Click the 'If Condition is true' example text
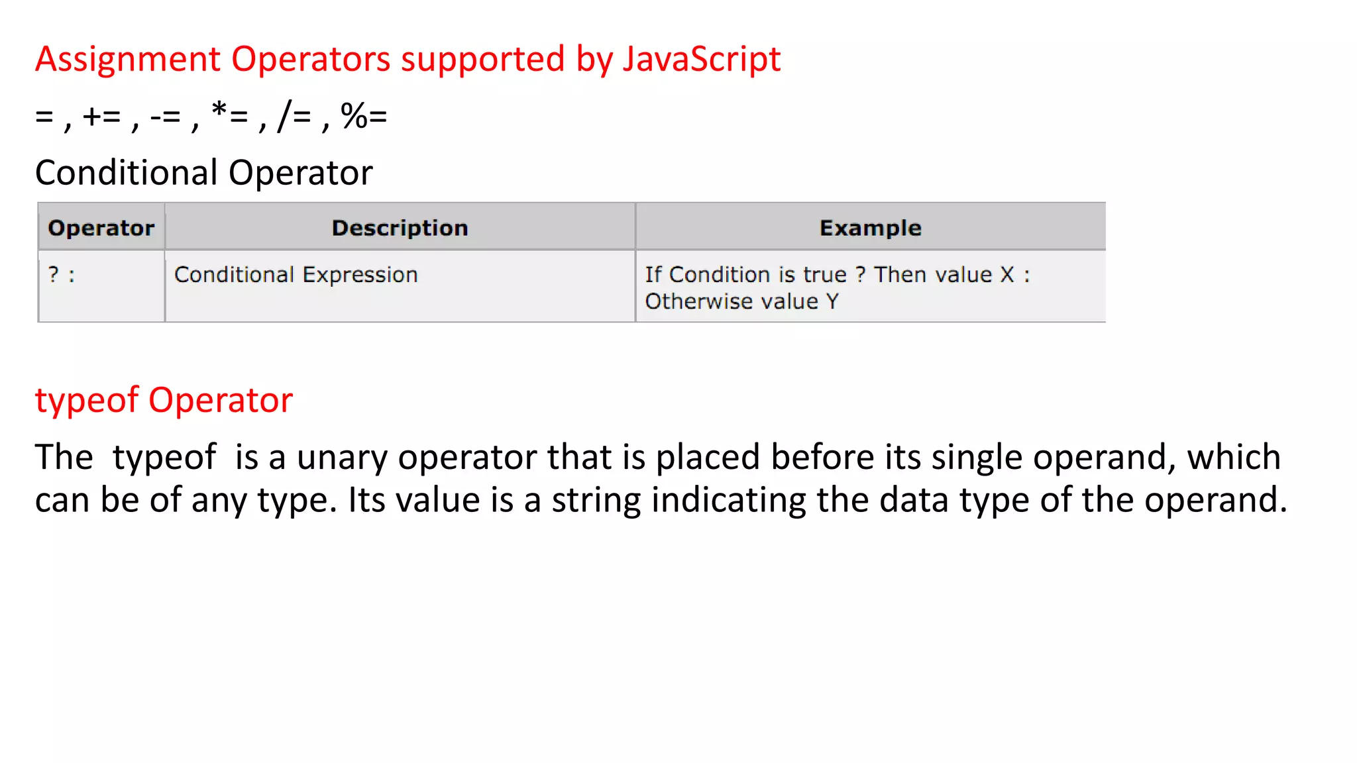The height and width of the screenshot is (763, 1357). [x=745, y=274]
